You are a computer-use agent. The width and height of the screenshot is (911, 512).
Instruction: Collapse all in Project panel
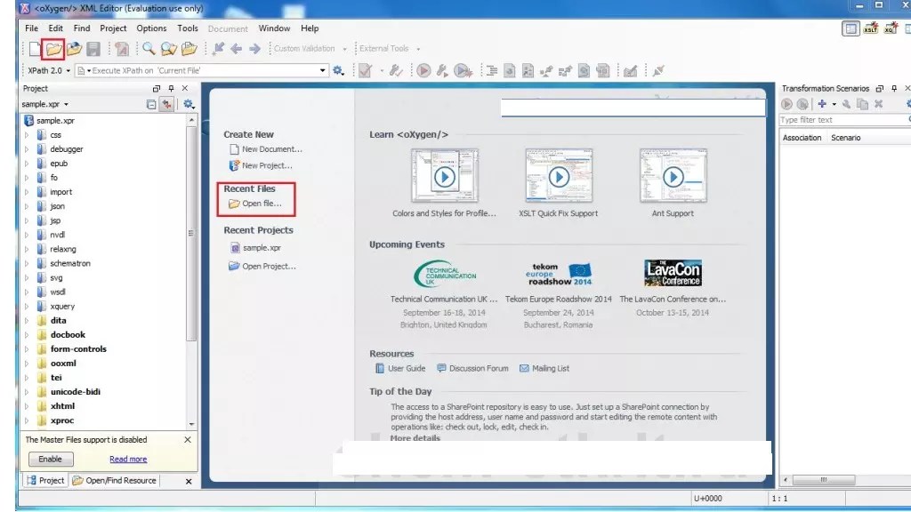151,105
